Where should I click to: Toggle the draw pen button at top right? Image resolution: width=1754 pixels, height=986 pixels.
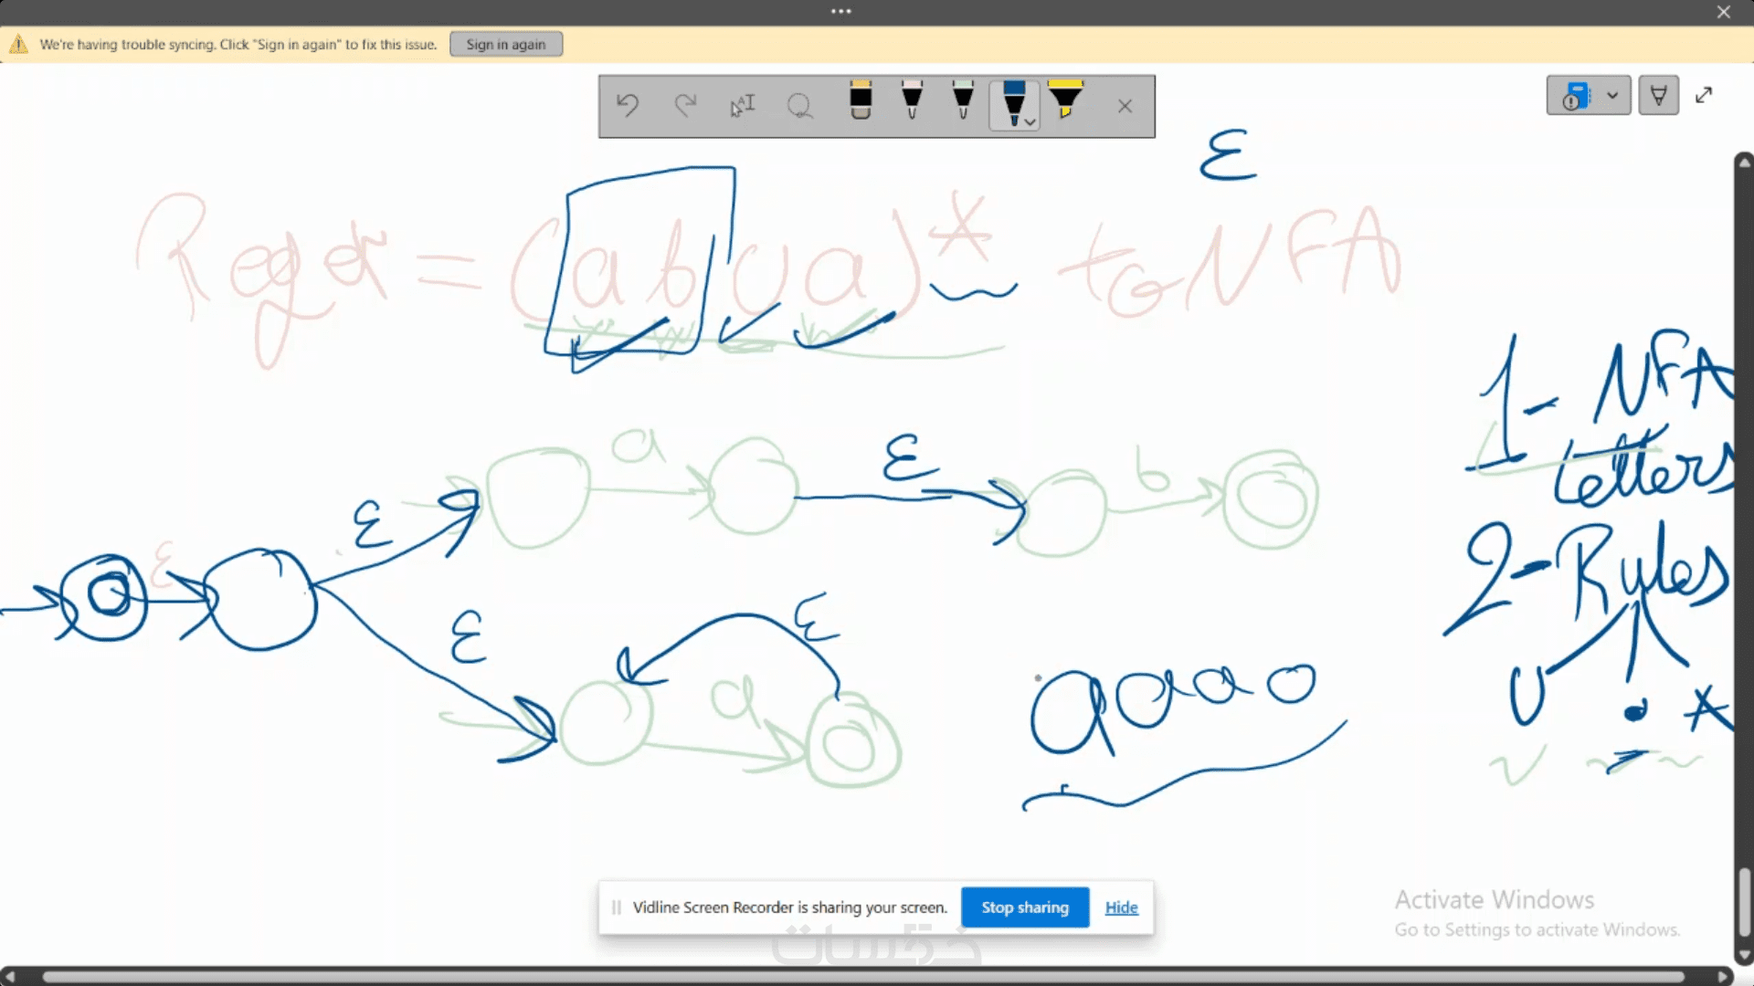pos(1658,95)
